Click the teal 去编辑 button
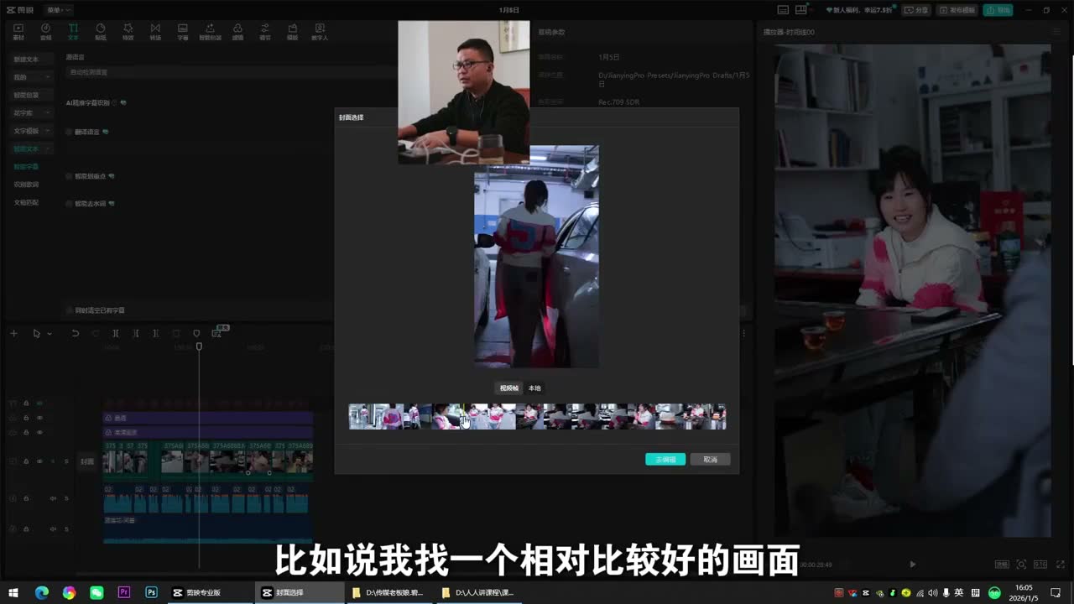This screenshot has height=604, width=1074. (665, 459)
